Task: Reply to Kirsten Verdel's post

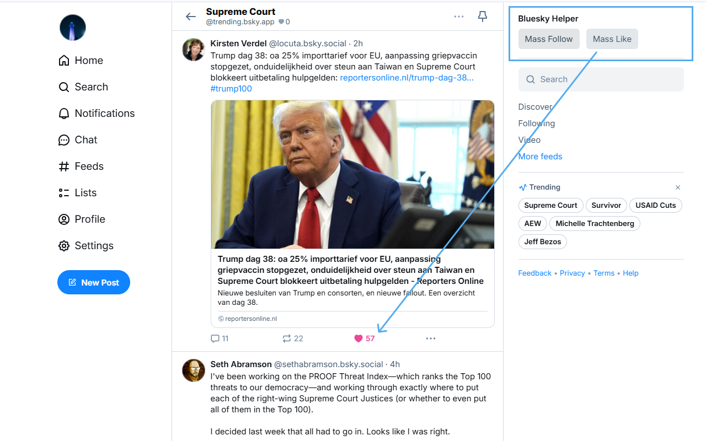Action: (x=215, y=338)
